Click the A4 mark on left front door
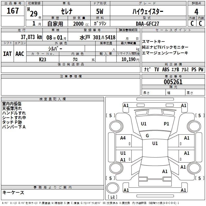Screen dimensions: 206x206 point(123,138)
